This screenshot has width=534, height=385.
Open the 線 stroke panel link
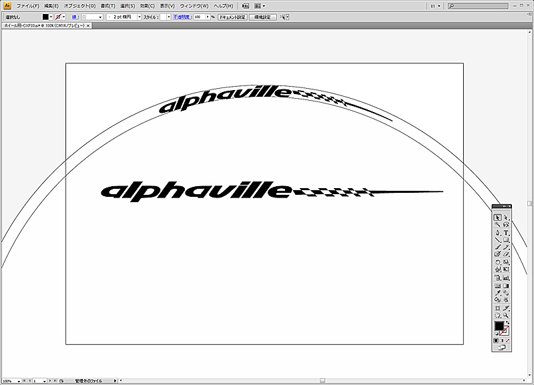click(75, 17)
